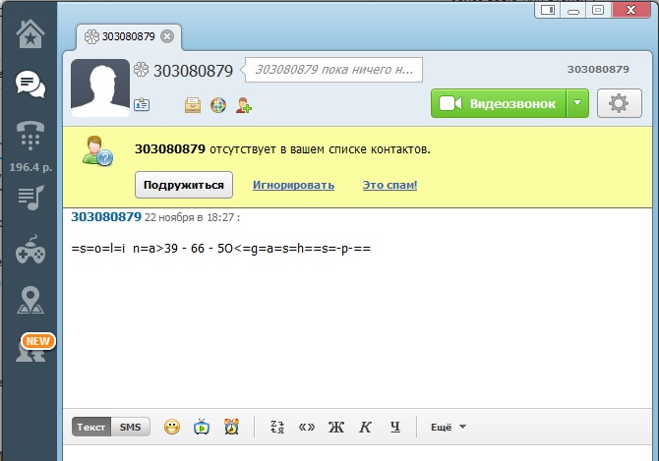Open the message archive icon
The height and width of the screenshot is (461, 659).
193,104
